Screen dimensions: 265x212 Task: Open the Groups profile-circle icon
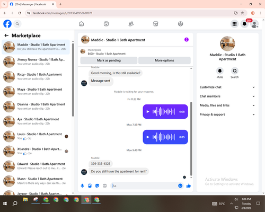[x=180, y=24]
